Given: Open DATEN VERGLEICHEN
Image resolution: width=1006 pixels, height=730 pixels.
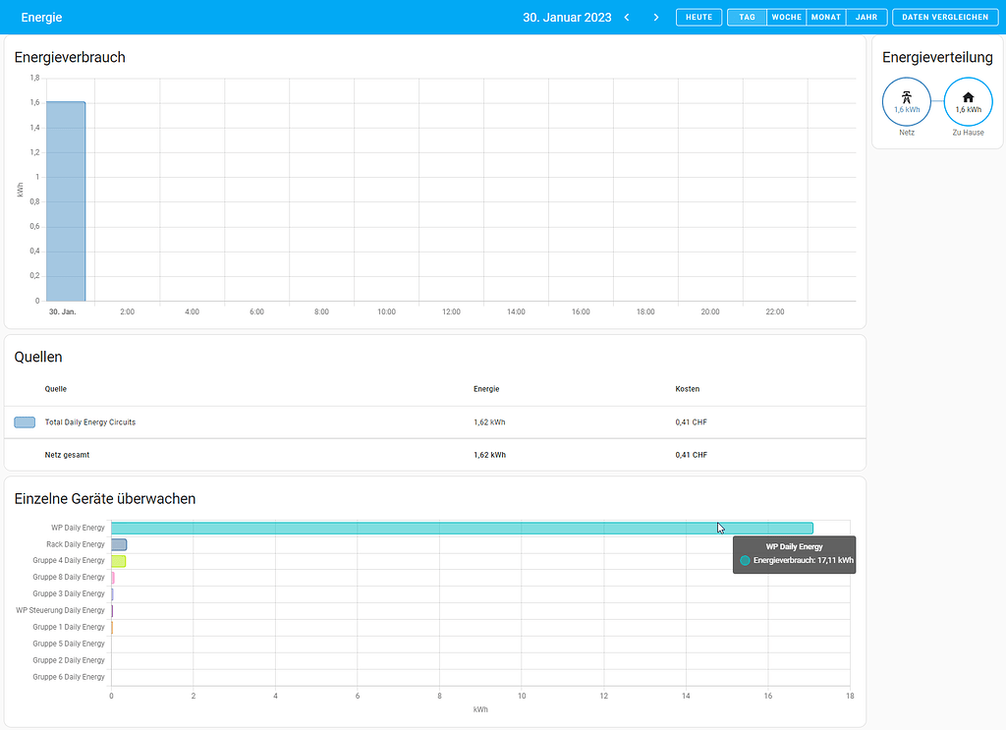Looking at the screenshot, I should coord(945,17).
